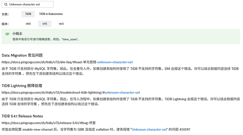243x135 pixels.
Task: Open 'TiDB Lightning 故障处理' result title
Action: [22, 86]
